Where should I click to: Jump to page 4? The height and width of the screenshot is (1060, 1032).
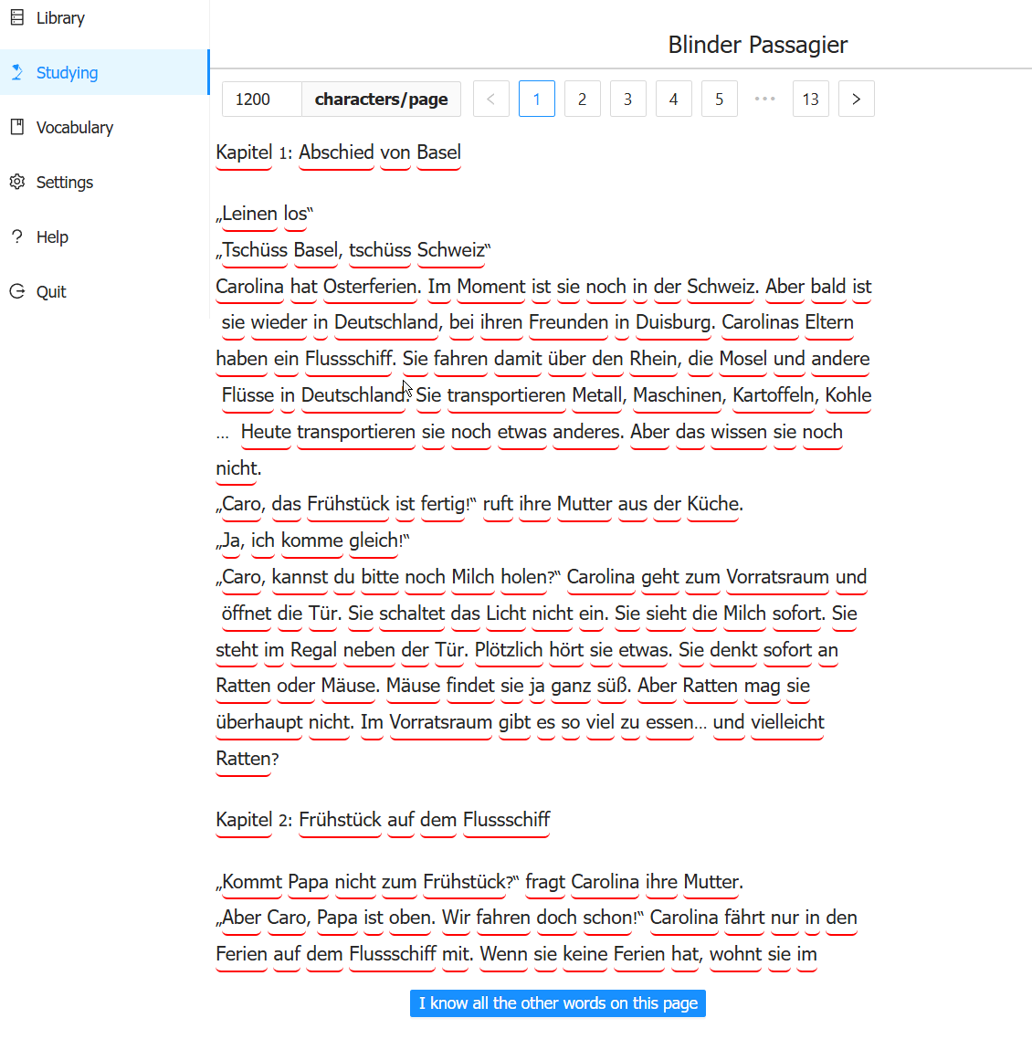[674, 99]
